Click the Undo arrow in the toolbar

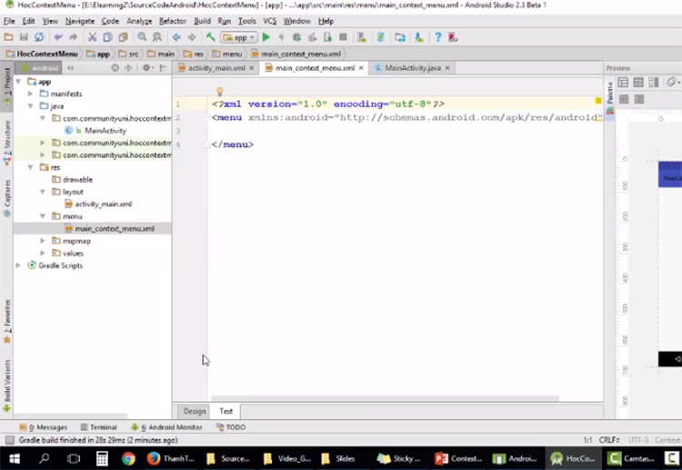[58, 37]
